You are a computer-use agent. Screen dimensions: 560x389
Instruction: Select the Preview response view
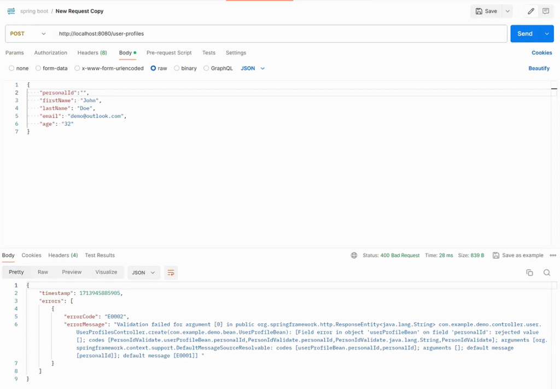pos(72,272)
